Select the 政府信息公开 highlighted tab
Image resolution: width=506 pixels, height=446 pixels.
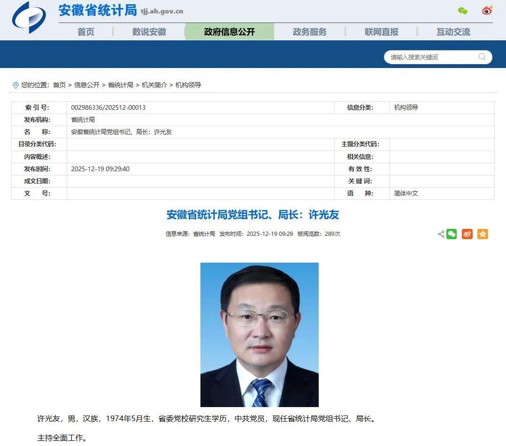click(230, 31)
